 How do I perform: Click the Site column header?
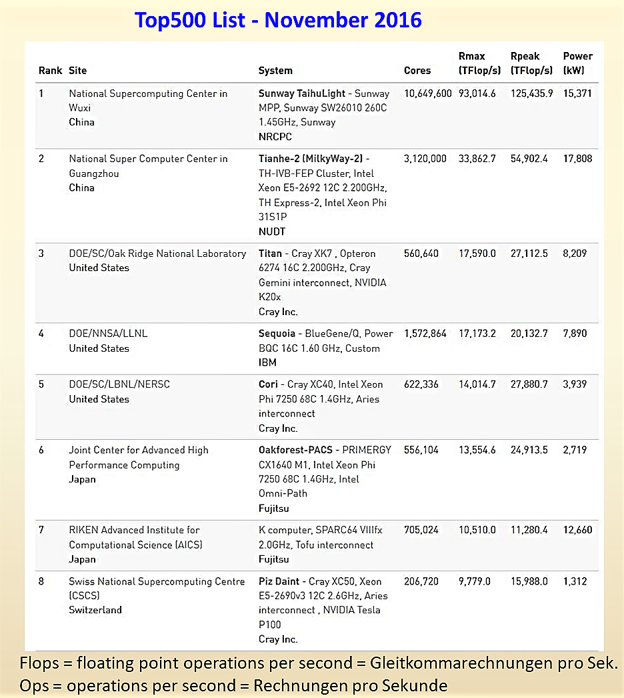click(x=77, y=70)
